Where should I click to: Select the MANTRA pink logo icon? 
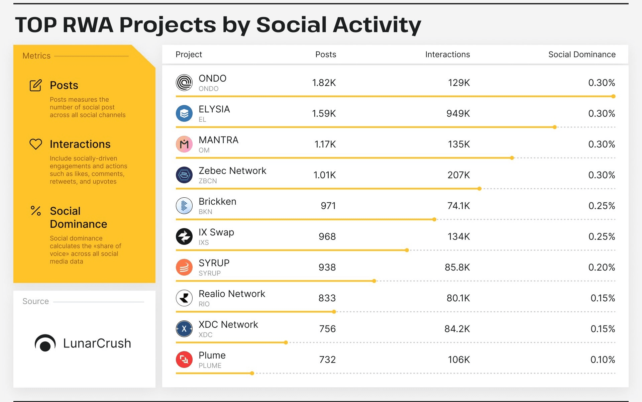tap(184, 144)
